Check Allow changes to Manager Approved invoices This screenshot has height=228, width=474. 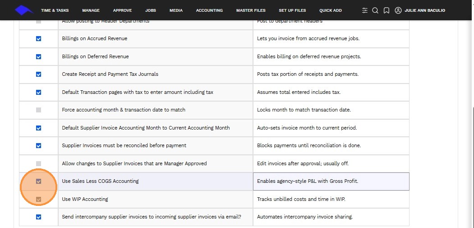(x=38, y=163)
